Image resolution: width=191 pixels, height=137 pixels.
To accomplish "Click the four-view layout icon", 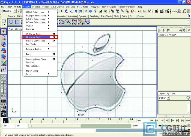I will pyautogui.click(x=3, y=83).
